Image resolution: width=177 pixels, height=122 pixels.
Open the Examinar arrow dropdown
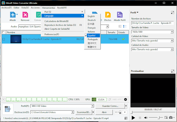(93, 112)
